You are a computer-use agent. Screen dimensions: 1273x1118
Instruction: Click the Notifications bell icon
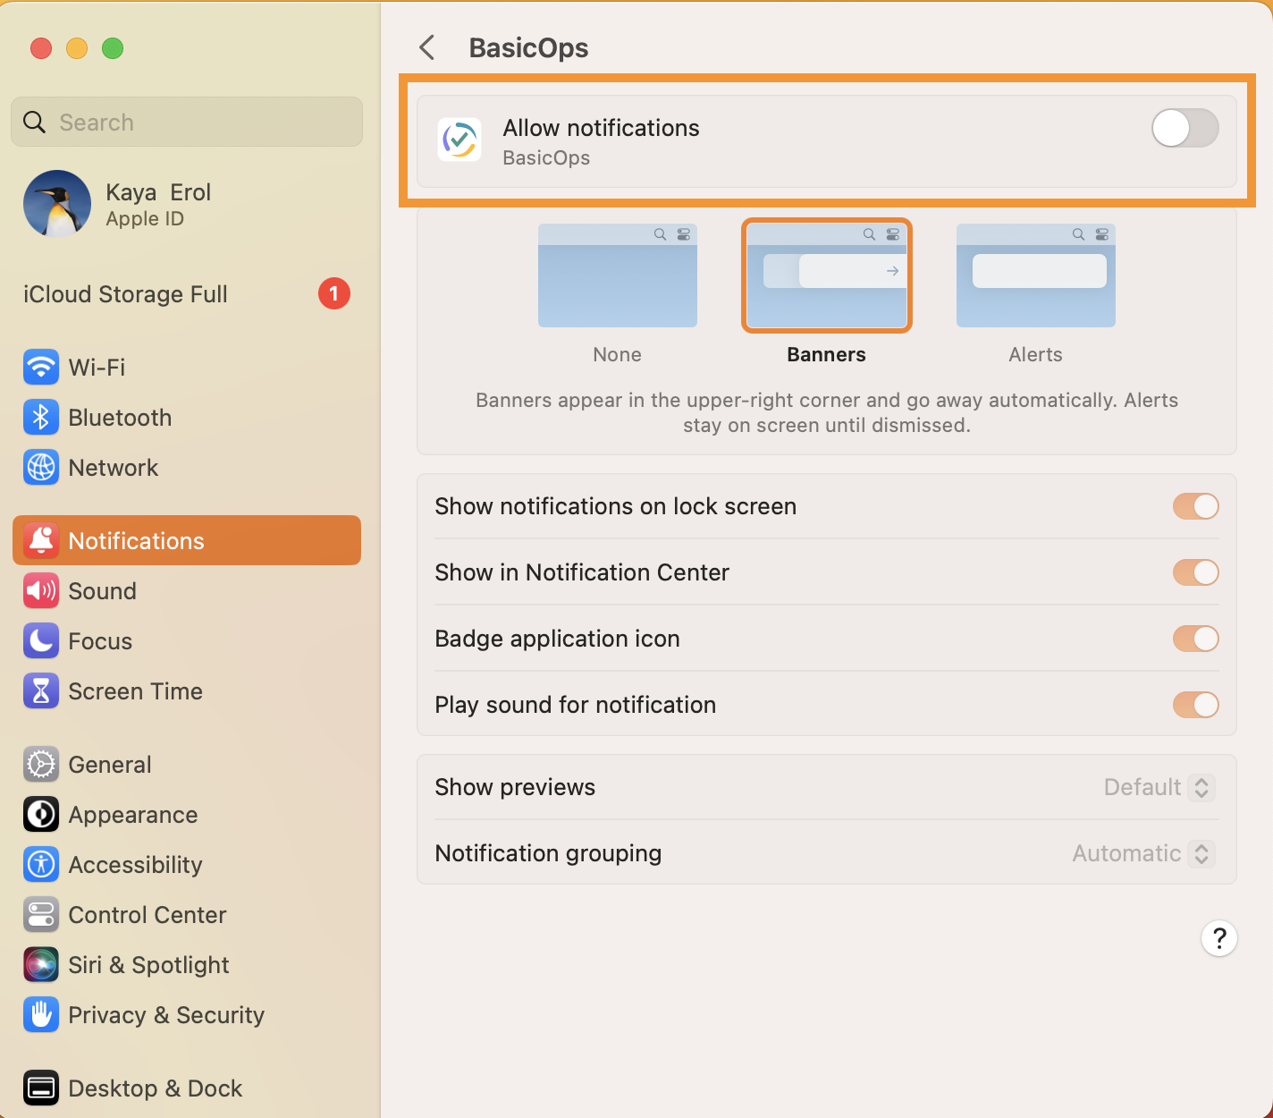(41, 541)
